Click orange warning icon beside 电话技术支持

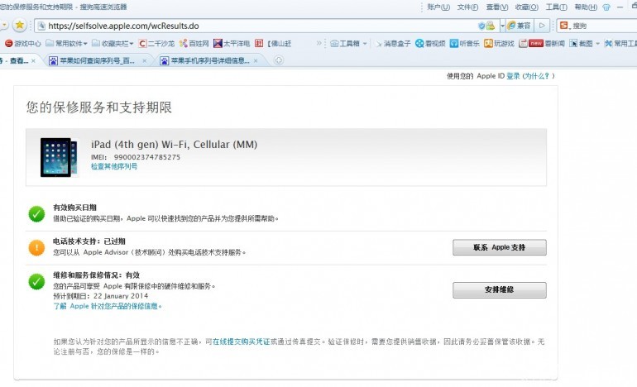[x=36, y=247]
